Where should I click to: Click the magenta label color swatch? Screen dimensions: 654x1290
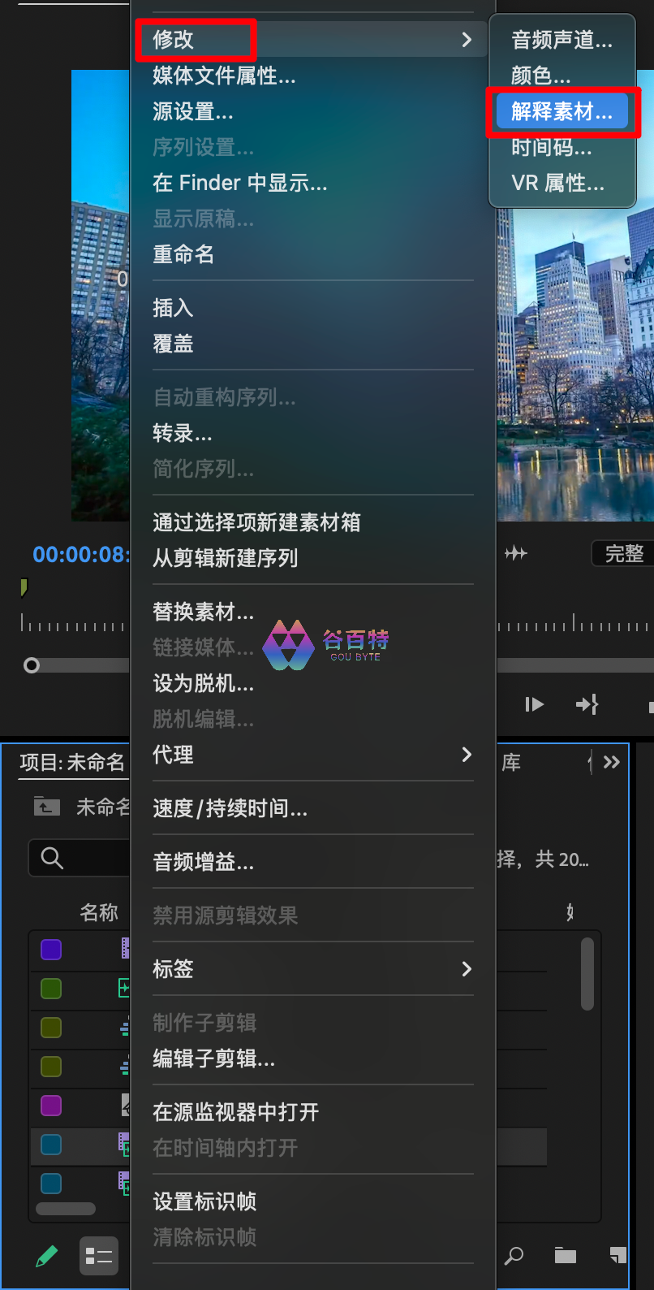tap(51, 1106)
